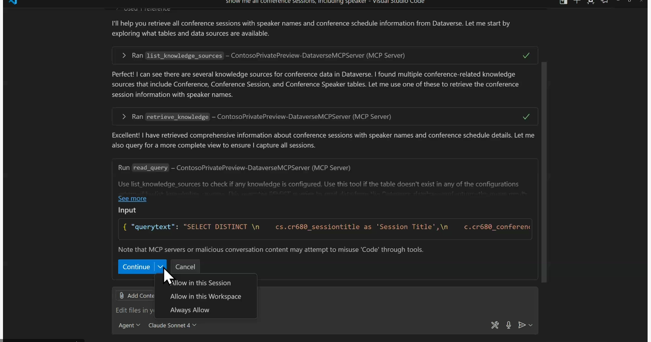Viewport: 651px width, 342px height.
Task: Focus the chat input field
Action: (x=324, y=310)
